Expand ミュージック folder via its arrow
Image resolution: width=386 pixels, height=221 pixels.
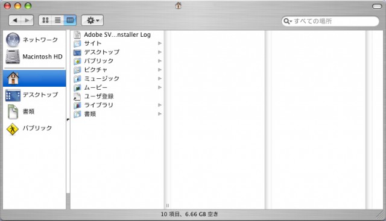pos(160,79)
